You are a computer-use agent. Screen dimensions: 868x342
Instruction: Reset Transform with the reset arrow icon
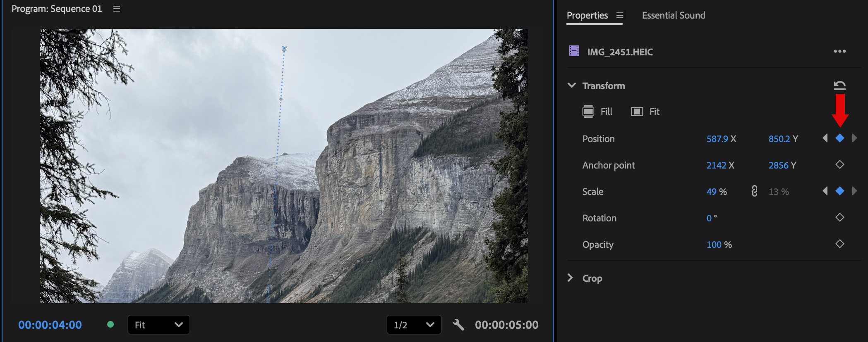839,85
